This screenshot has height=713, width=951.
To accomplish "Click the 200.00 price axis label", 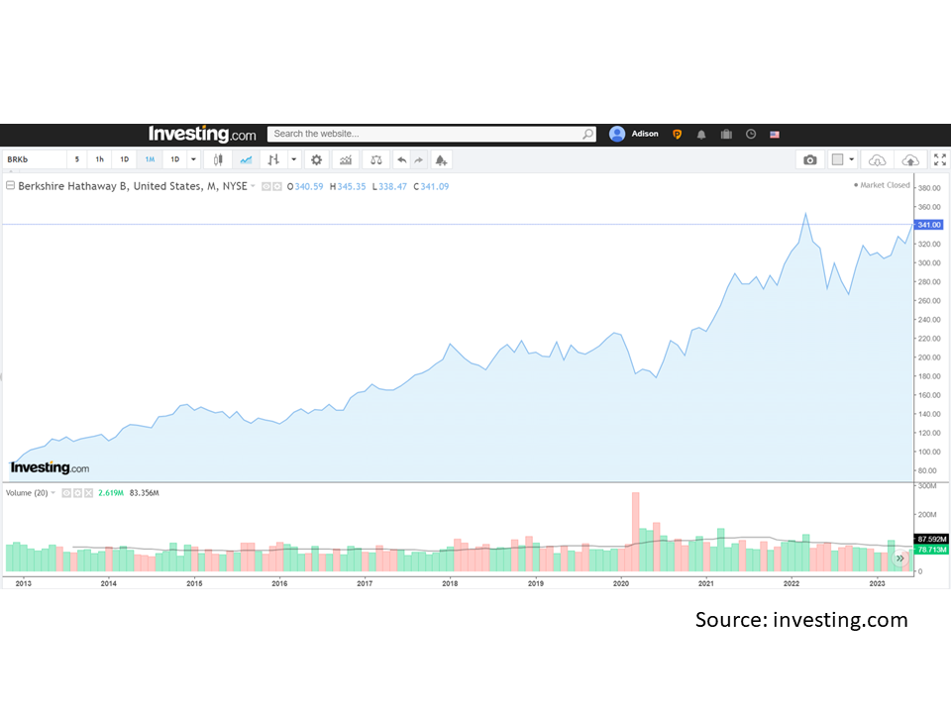I will tap(929, 357).
